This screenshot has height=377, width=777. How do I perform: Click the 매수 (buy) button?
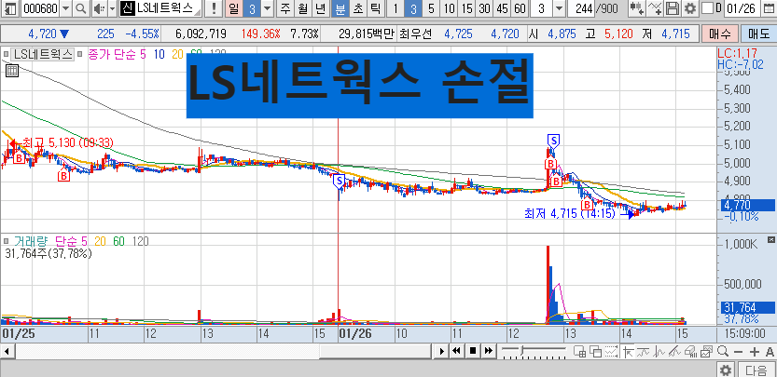(x=719, y=34)
